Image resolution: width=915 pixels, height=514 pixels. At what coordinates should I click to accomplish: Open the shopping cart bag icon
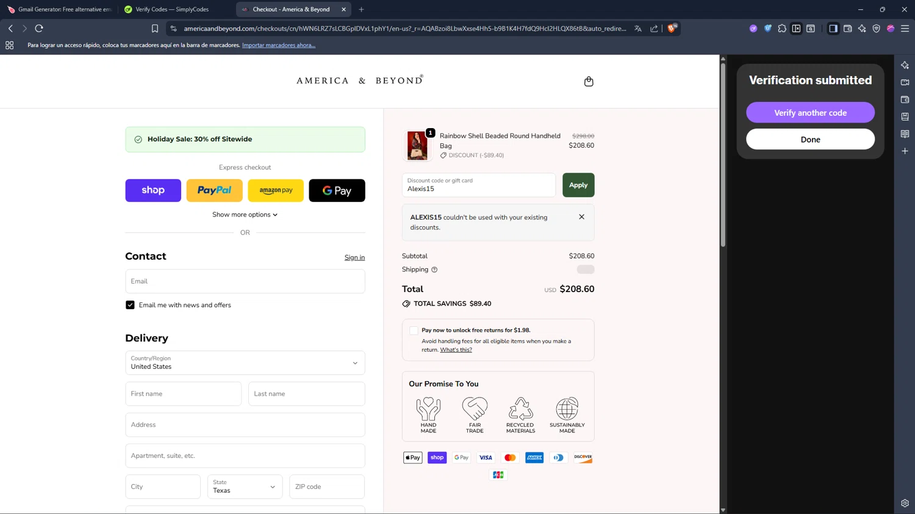point(589,81)
